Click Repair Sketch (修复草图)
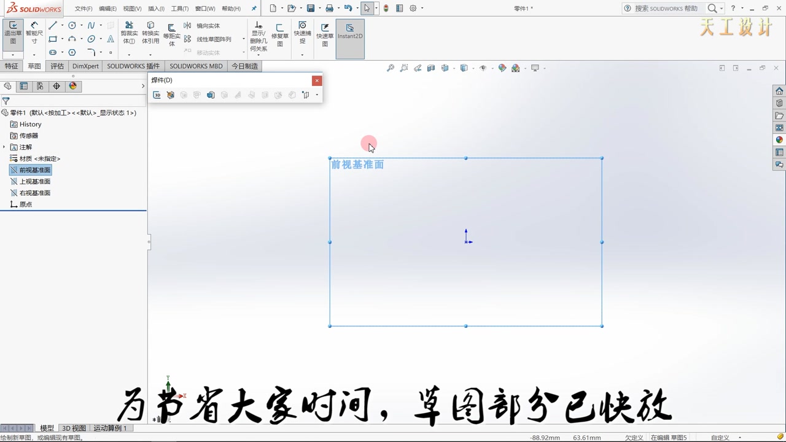The width and height of the screenshot is (786, 442). point(280,34)
